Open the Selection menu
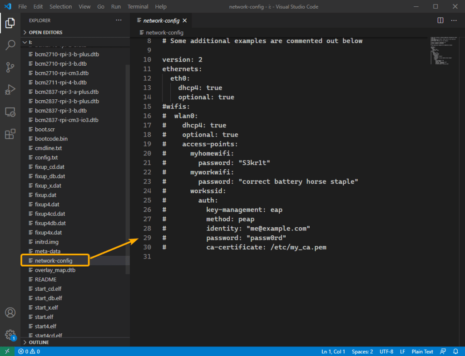465x356 pixels. click(60, 7)
